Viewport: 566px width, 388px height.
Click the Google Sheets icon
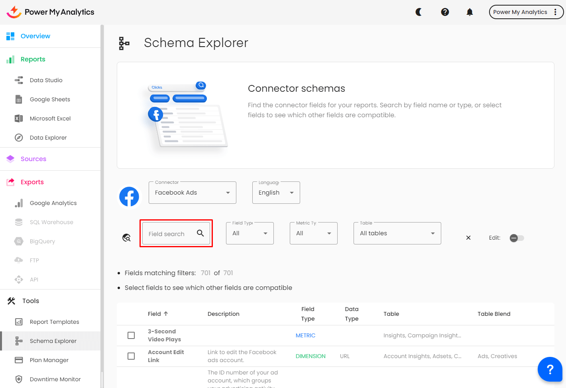(x=19, y=99)
